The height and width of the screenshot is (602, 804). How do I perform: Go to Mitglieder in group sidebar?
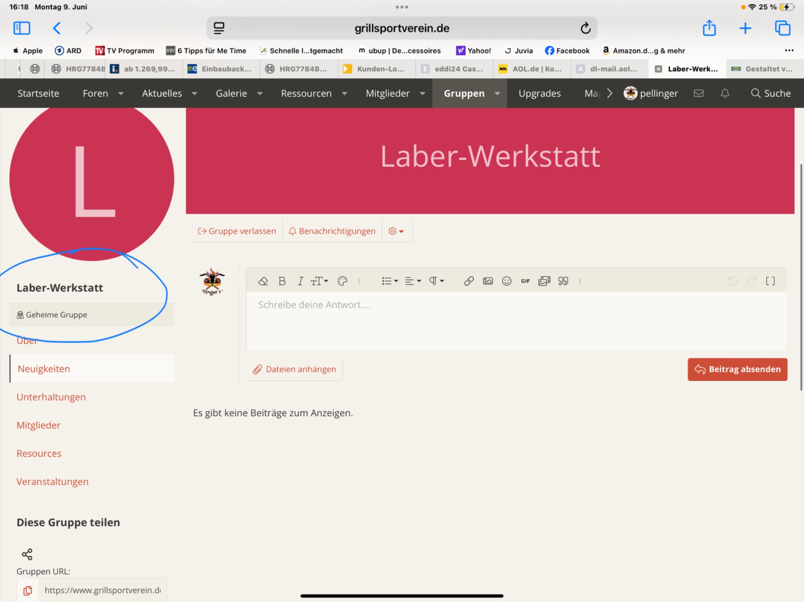pos(38,425)
